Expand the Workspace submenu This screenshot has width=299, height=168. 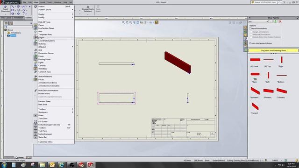(x=54, y=112)
